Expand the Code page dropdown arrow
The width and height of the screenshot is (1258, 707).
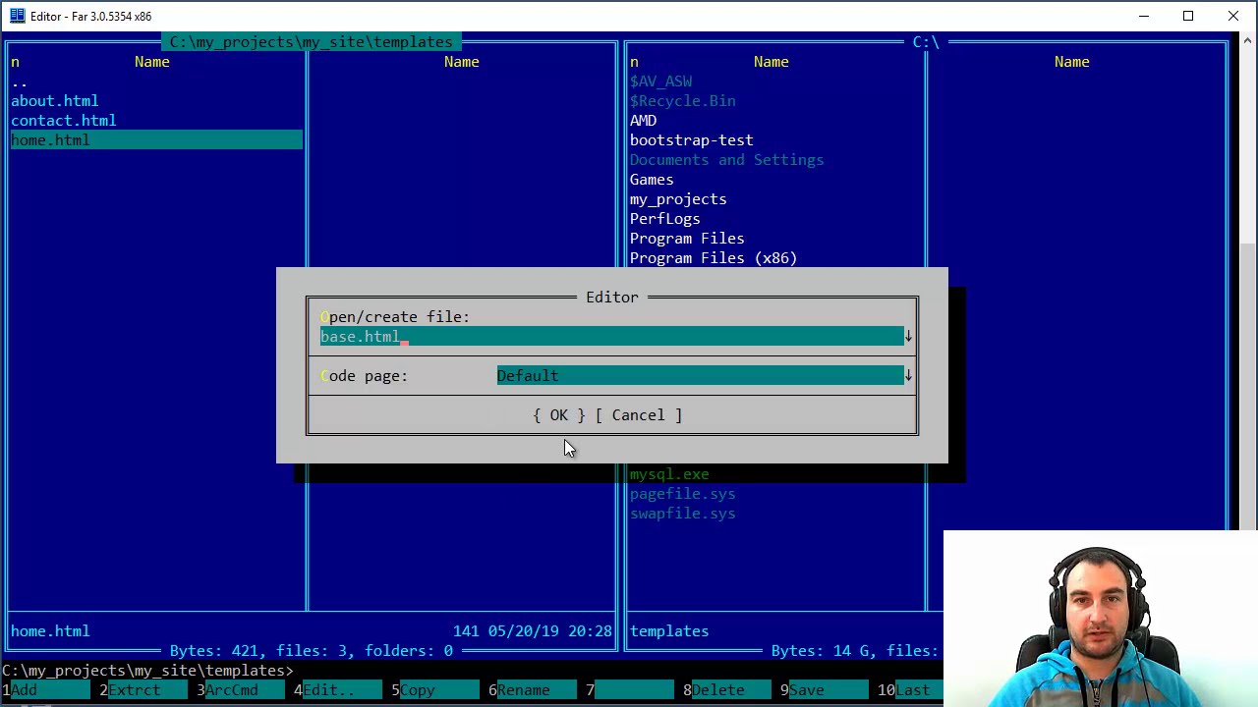point(908,376)
